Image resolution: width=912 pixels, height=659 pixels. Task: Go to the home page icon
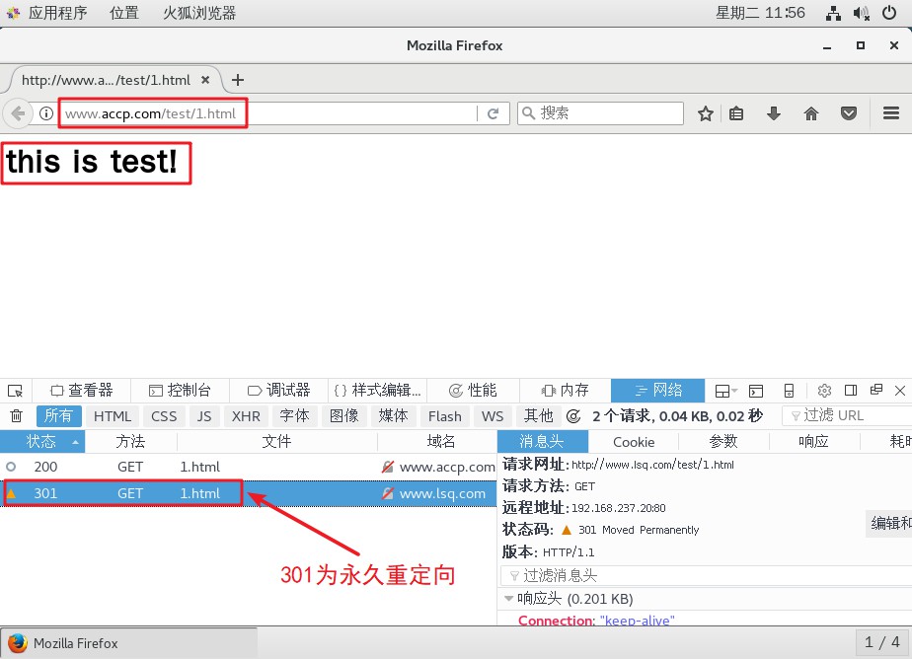pos(811,113)
